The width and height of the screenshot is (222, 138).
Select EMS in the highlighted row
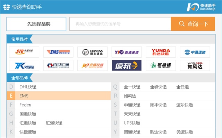click(24, 96)
